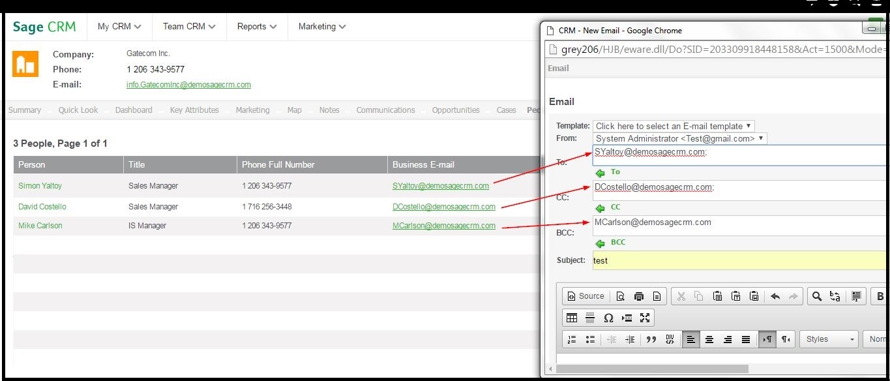890x381 pixels.
Task: Click the Create DIV container icon
Action: 670,339
